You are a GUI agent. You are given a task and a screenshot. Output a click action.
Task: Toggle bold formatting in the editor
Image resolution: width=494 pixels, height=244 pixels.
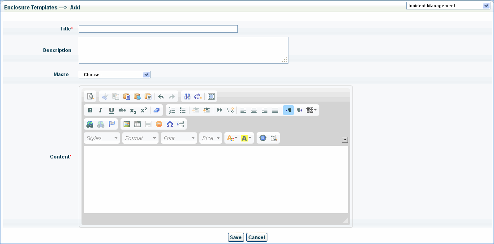[90, 111]
